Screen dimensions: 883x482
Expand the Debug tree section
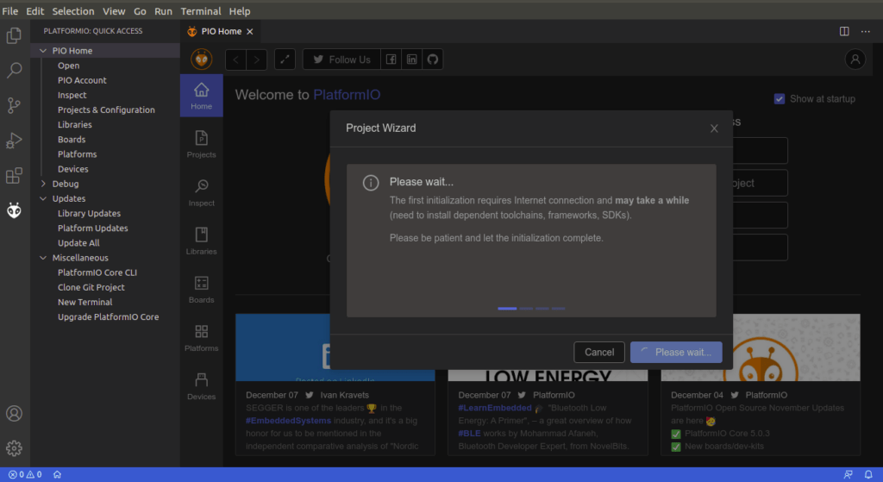tap(43, 184)
